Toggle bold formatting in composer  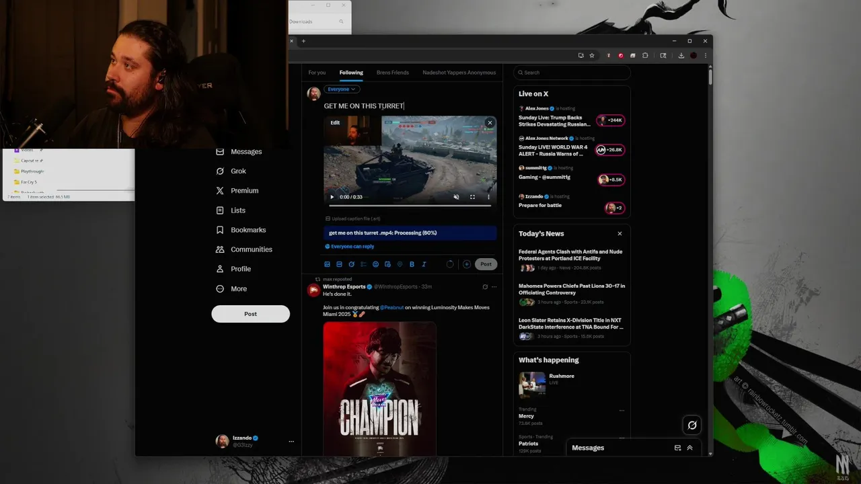[412, 264]
